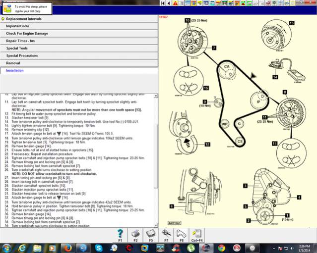Click step 20 'Remove tension gauge [14]'
Viewport: 317px width, 253px height.
(x=31, y=146)
